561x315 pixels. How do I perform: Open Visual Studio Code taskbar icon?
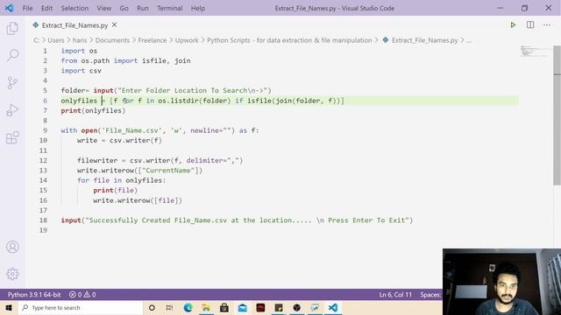[x=333, y=307]
